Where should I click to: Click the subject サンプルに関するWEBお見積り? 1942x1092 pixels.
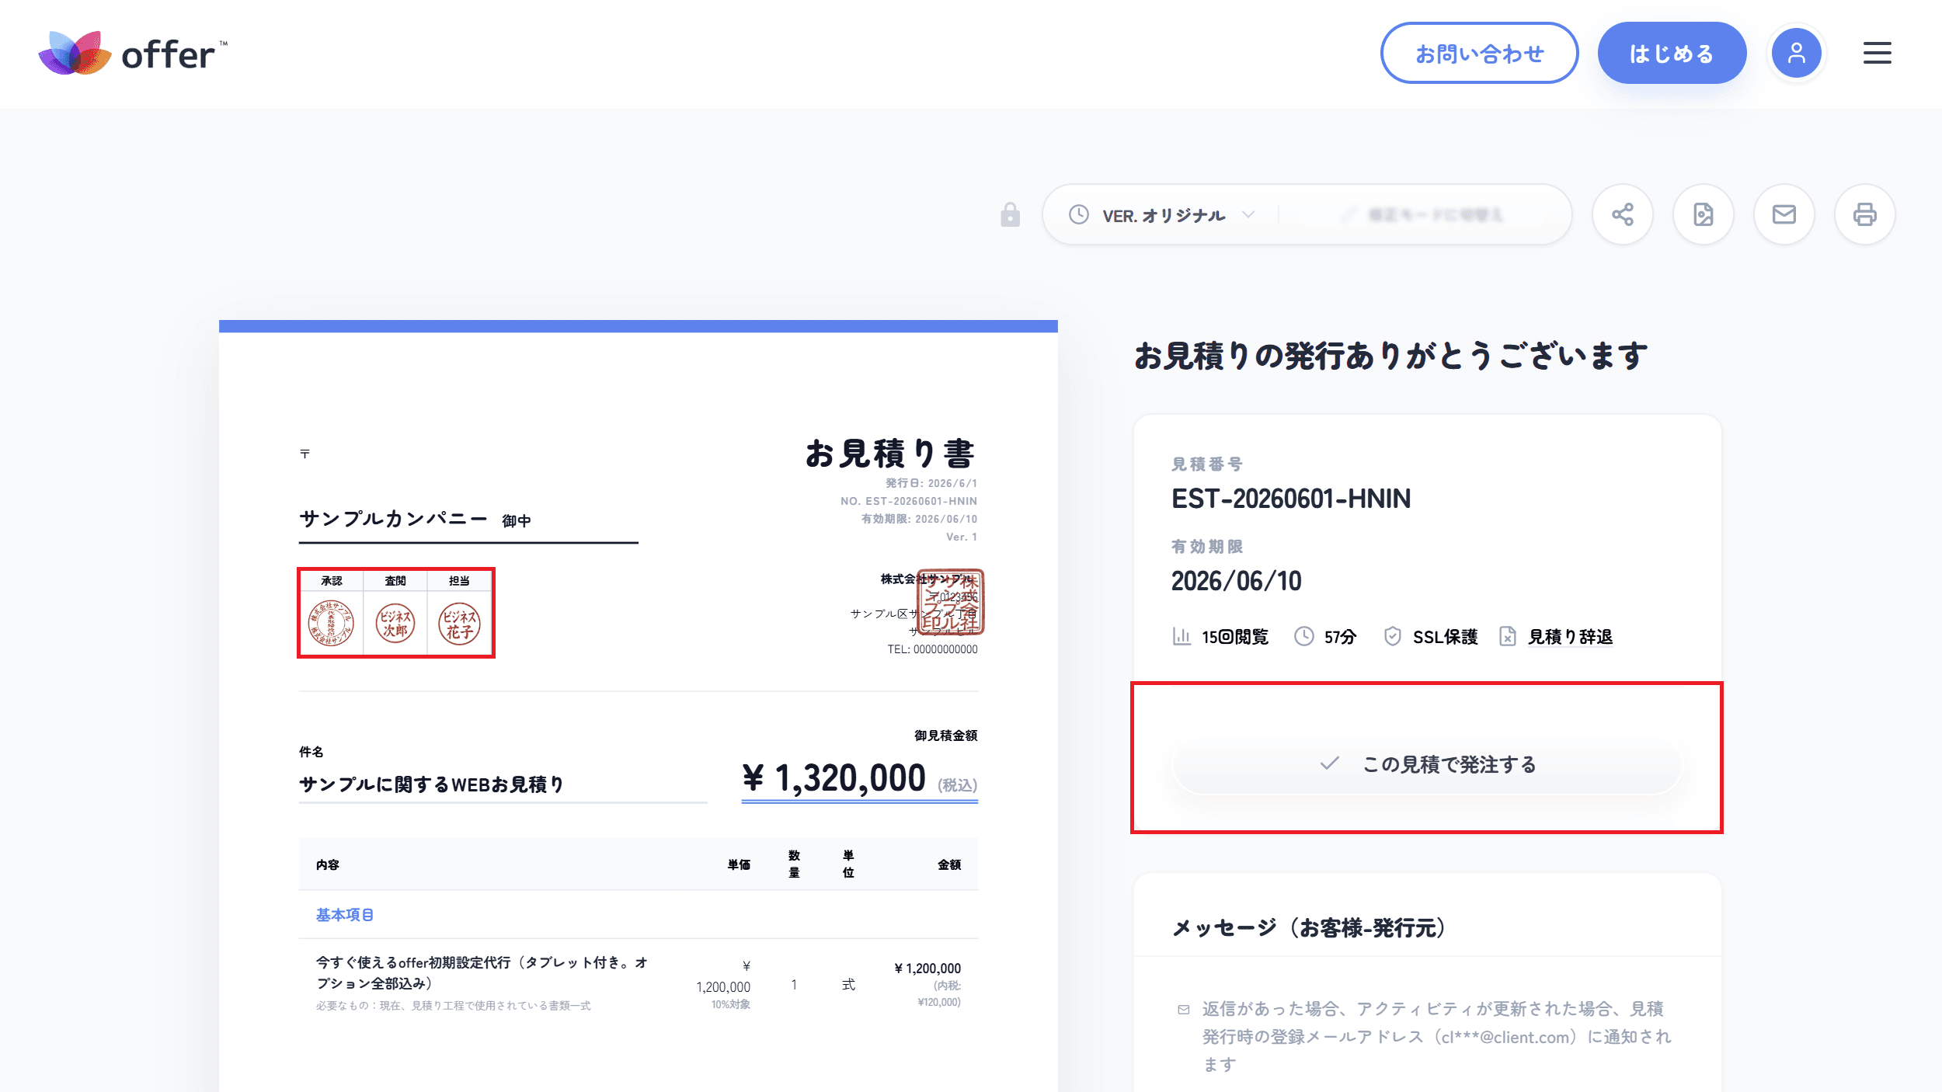pyautogui.click(x=431, y=784)
